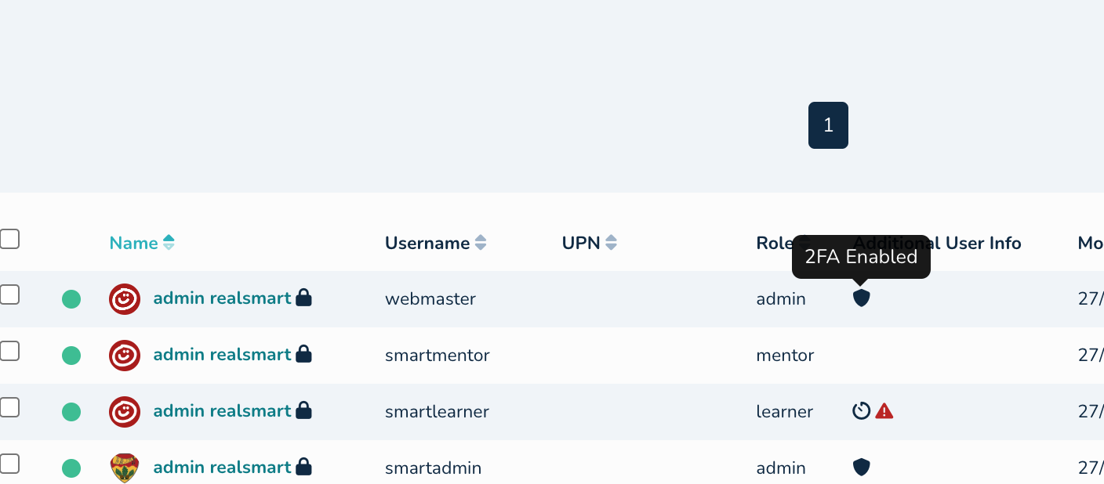This screenshot has width=1104, height=484.
Task: Click 2FA shield icon for webmaster
Action: pyautogui.click(x=861, y=298)
